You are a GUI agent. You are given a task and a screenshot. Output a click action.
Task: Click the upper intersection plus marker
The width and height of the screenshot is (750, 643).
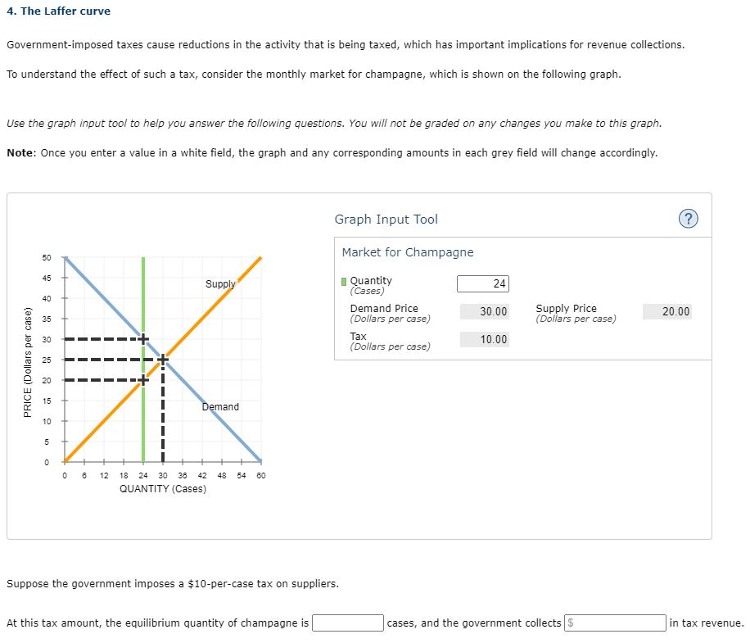point(143,337)
